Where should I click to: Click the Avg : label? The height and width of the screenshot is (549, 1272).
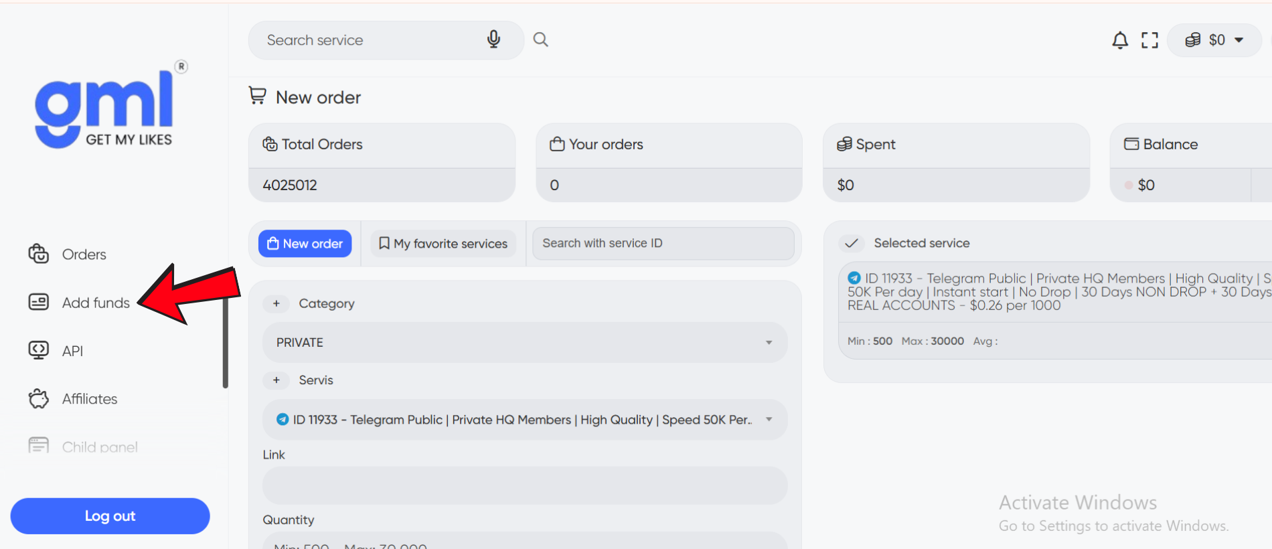click(985, 341)
